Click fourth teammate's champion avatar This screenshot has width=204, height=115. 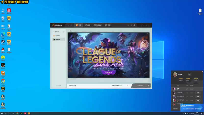click(174, 100)
